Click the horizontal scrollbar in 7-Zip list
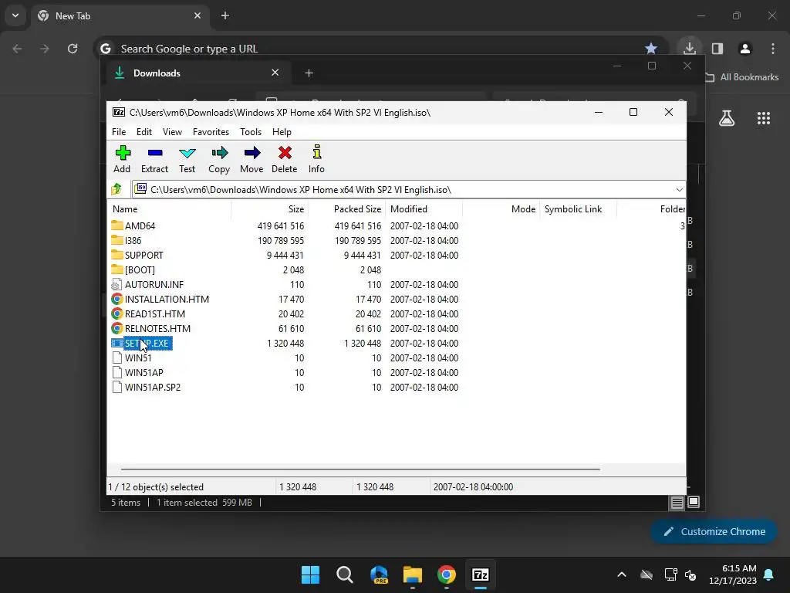This screenshot has width=790, height=593. tap(360, 469)
